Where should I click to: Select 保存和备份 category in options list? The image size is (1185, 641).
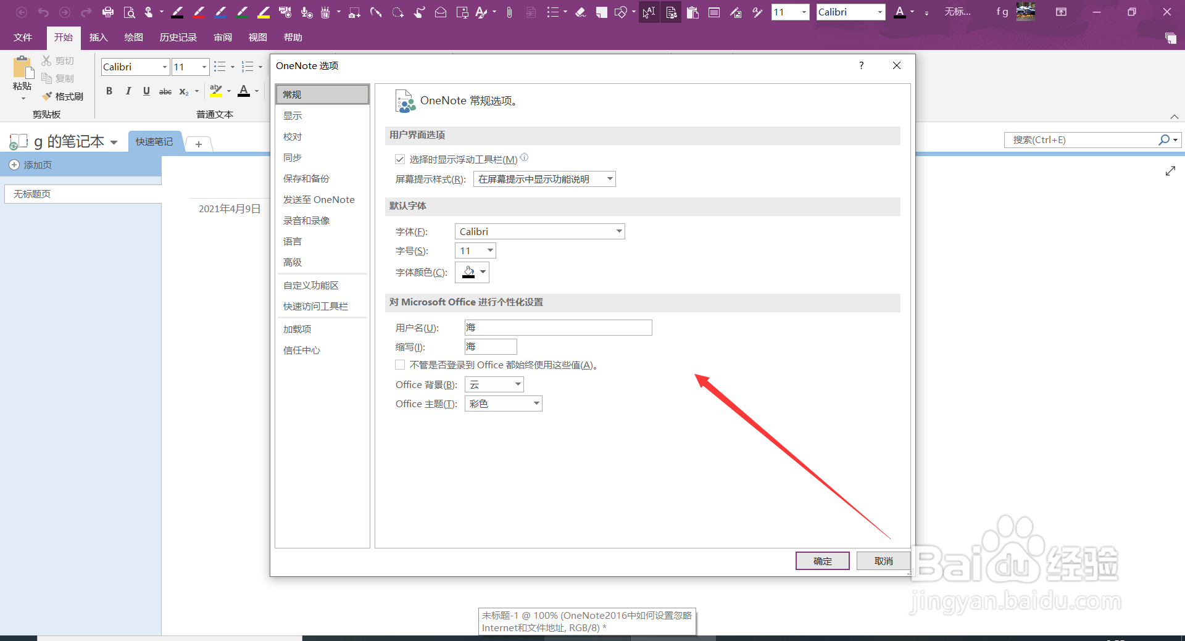click(322, 178)
